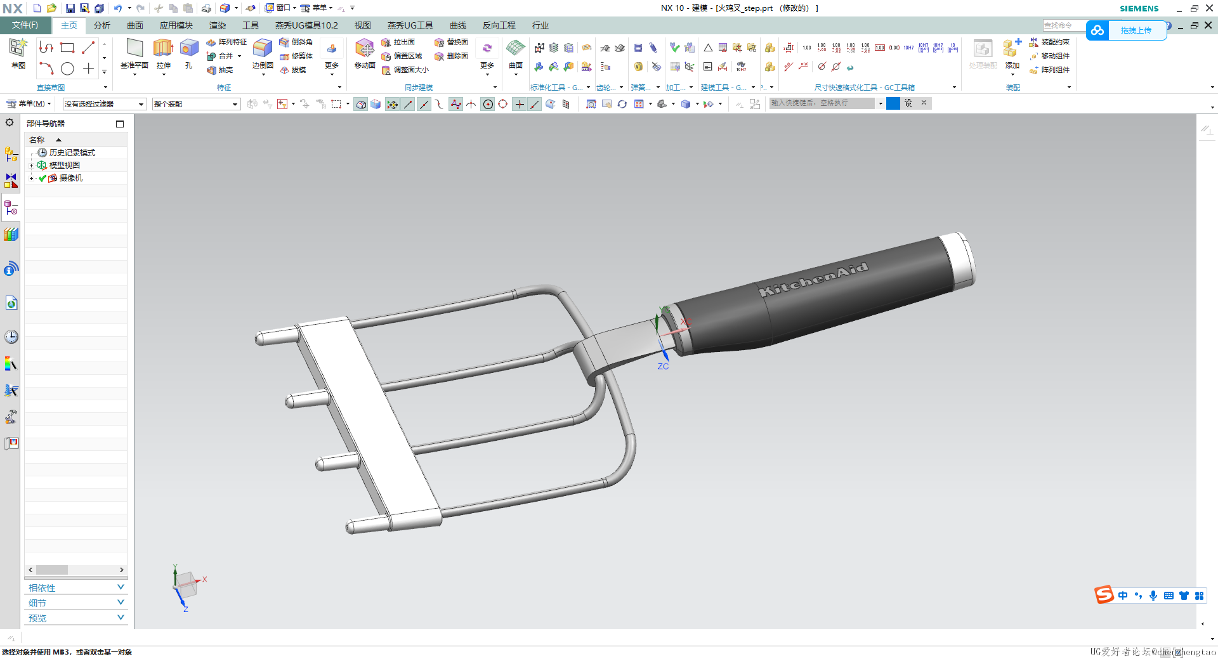The image size is (1218, 659).
Task: Open the Sketch (草图) tool
Action: coord(18,53)
